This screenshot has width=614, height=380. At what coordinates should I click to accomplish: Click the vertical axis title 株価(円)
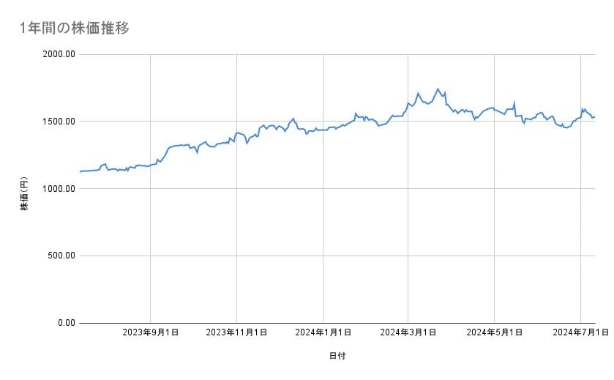click(24, 189)
